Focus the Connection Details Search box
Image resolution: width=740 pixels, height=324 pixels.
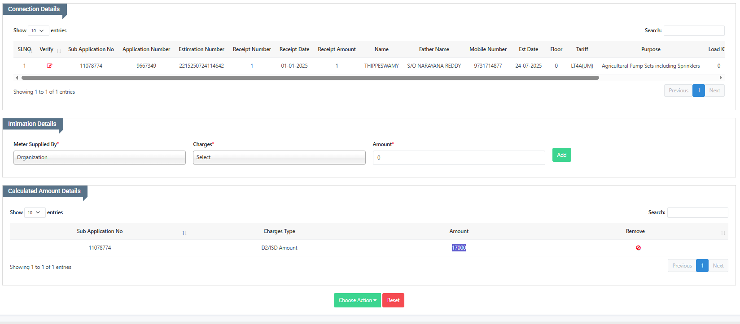[693, 31]
